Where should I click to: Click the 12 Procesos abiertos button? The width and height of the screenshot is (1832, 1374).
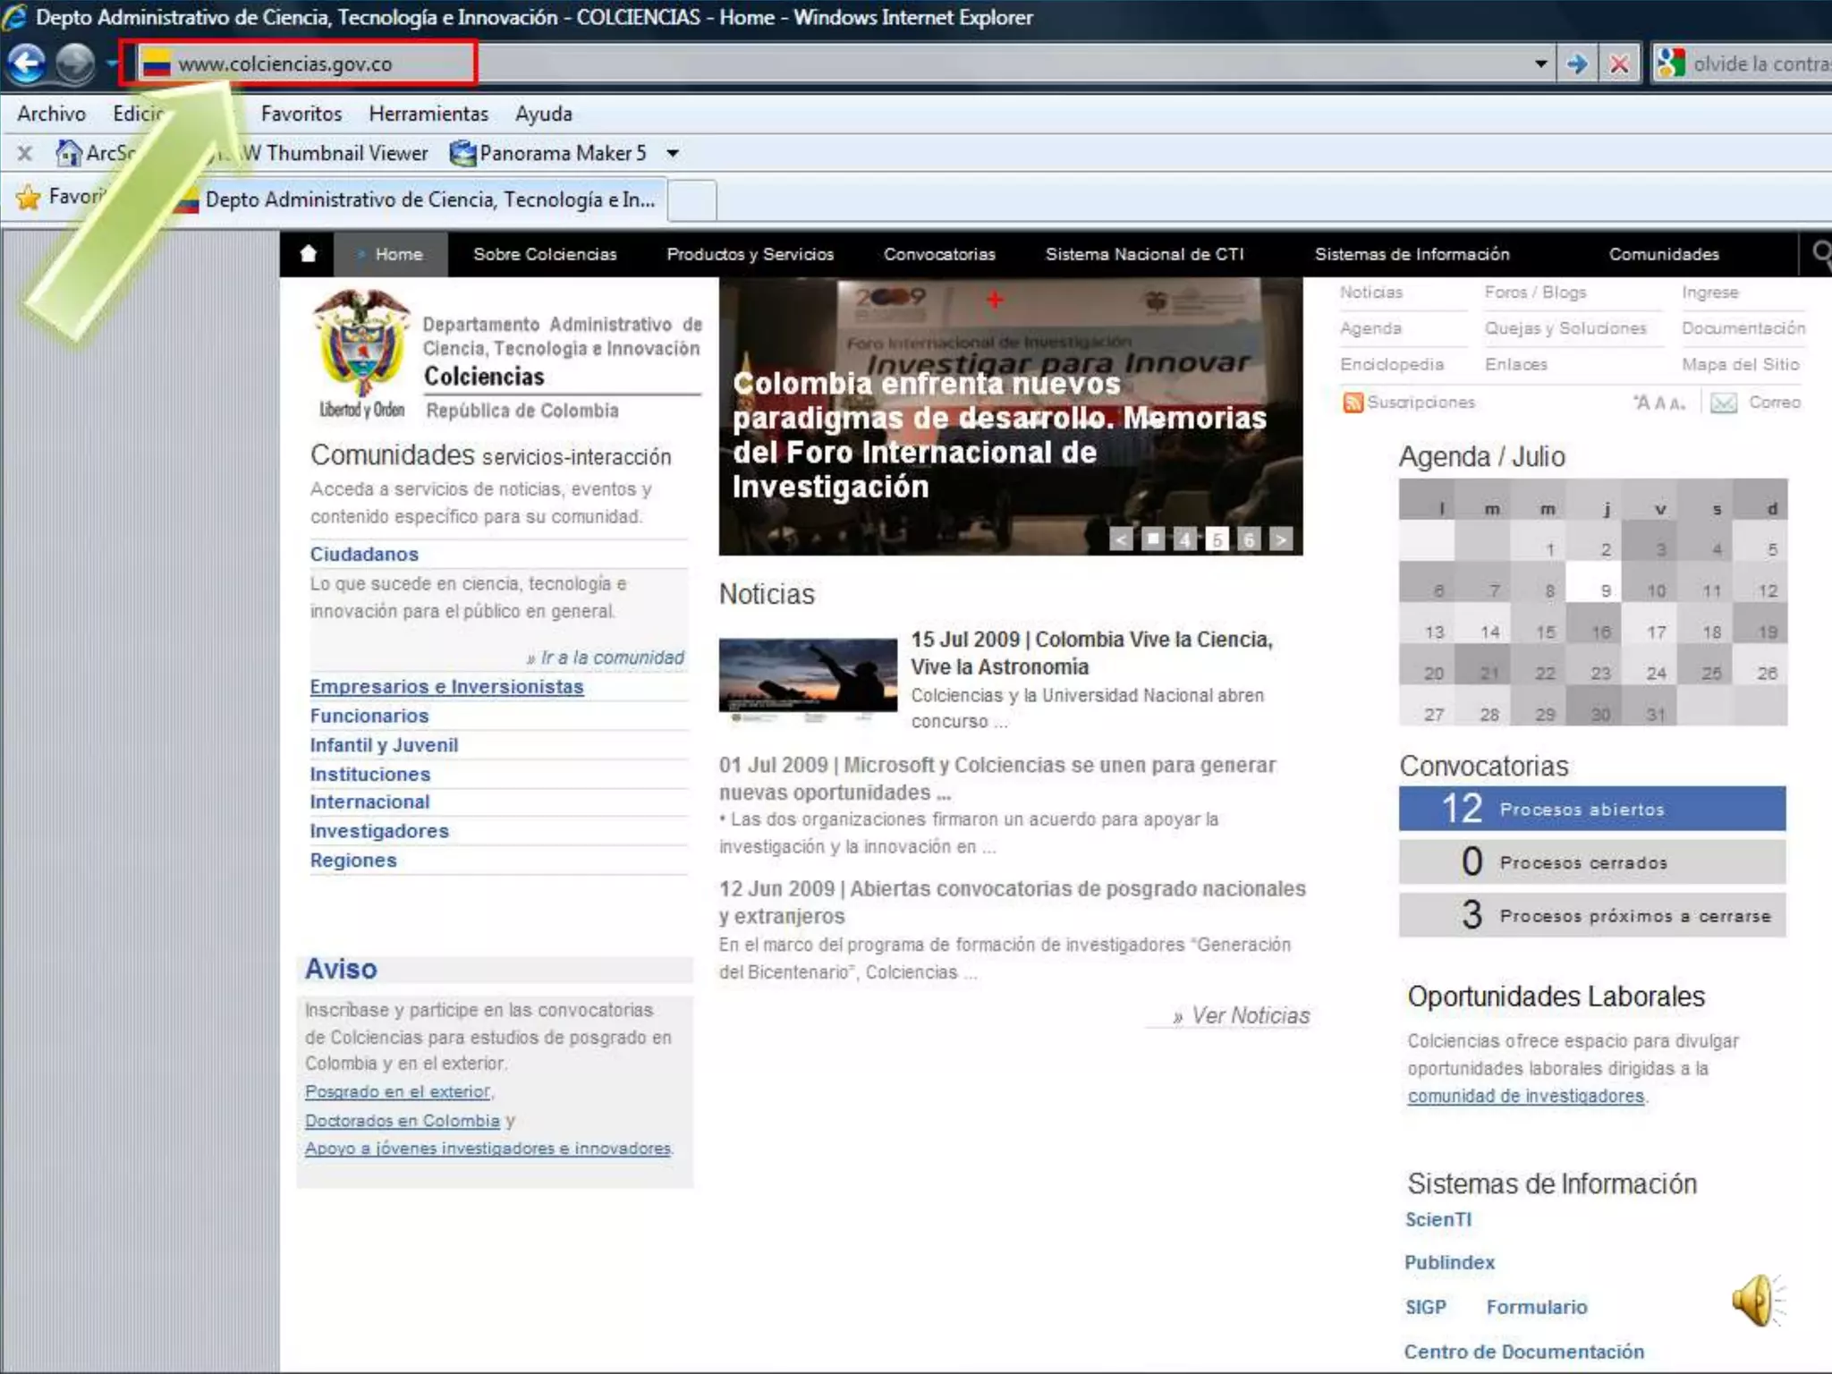pyautogui.click(x=1592, y=809)
